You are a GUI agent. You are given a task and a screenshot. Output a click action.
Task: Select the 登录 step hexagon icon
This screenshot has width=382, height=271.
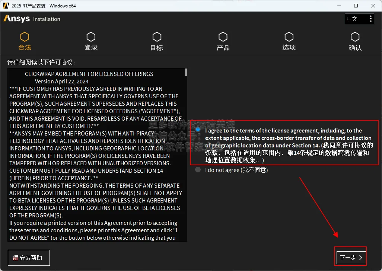click(91, 37)
